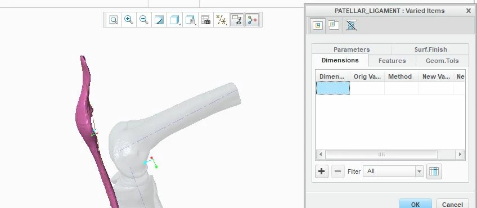Click the Method column header
Viewport: 477px width, 208px height.
pos(401,76)
